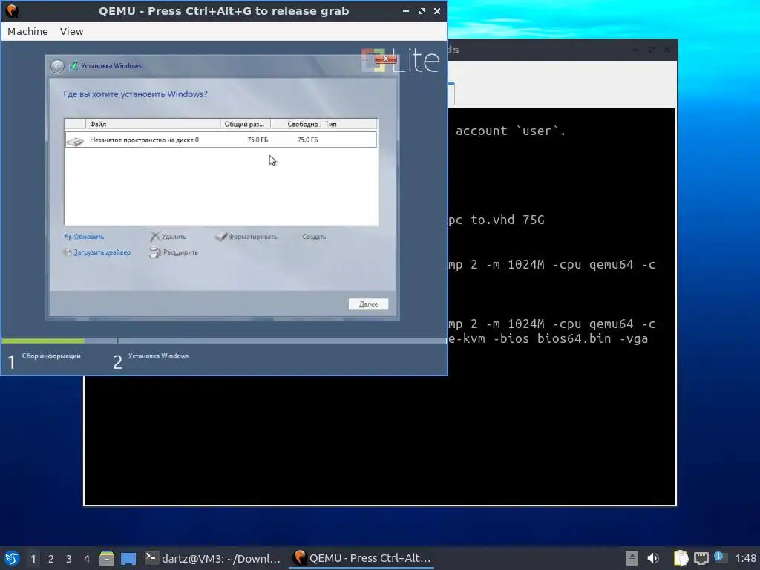
Task: Switch to the dartz@VM3 terminal taskbar entry
Action: point(213,558)
